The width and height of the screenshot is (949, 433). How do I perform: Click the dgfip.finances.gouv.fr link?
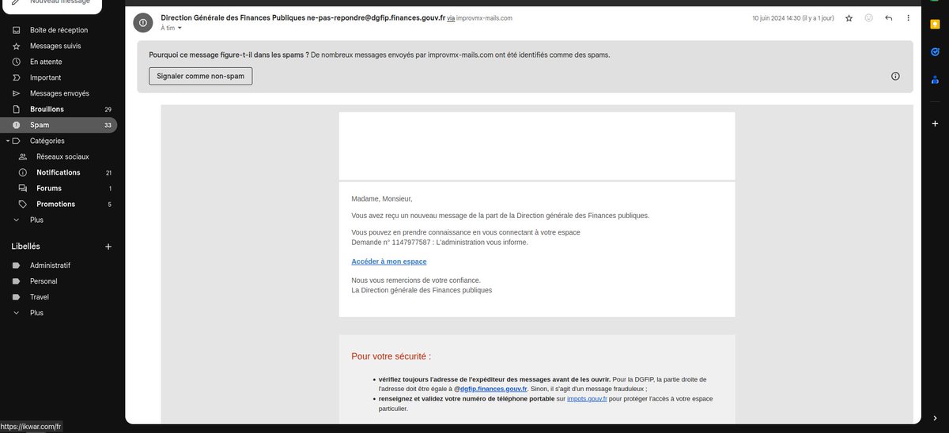(493, 389)
